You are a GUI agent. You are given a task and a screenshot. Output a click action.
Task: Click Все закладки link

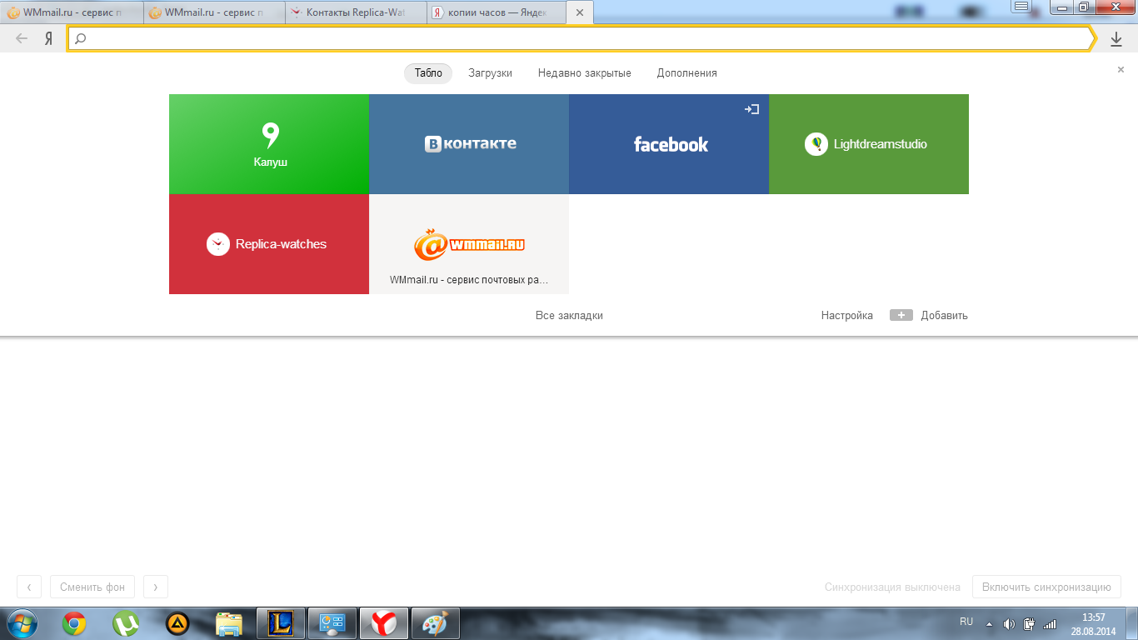pyautogui.click(x=569, y=316)
